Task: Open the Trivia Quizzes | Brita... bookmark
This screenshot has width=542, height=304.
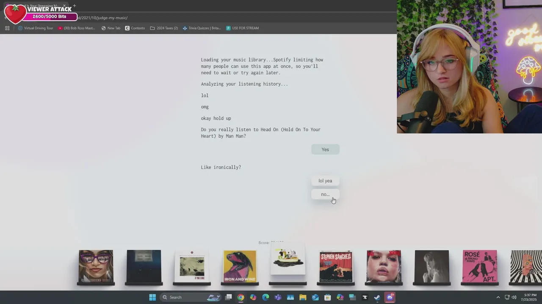Action: 202,28
